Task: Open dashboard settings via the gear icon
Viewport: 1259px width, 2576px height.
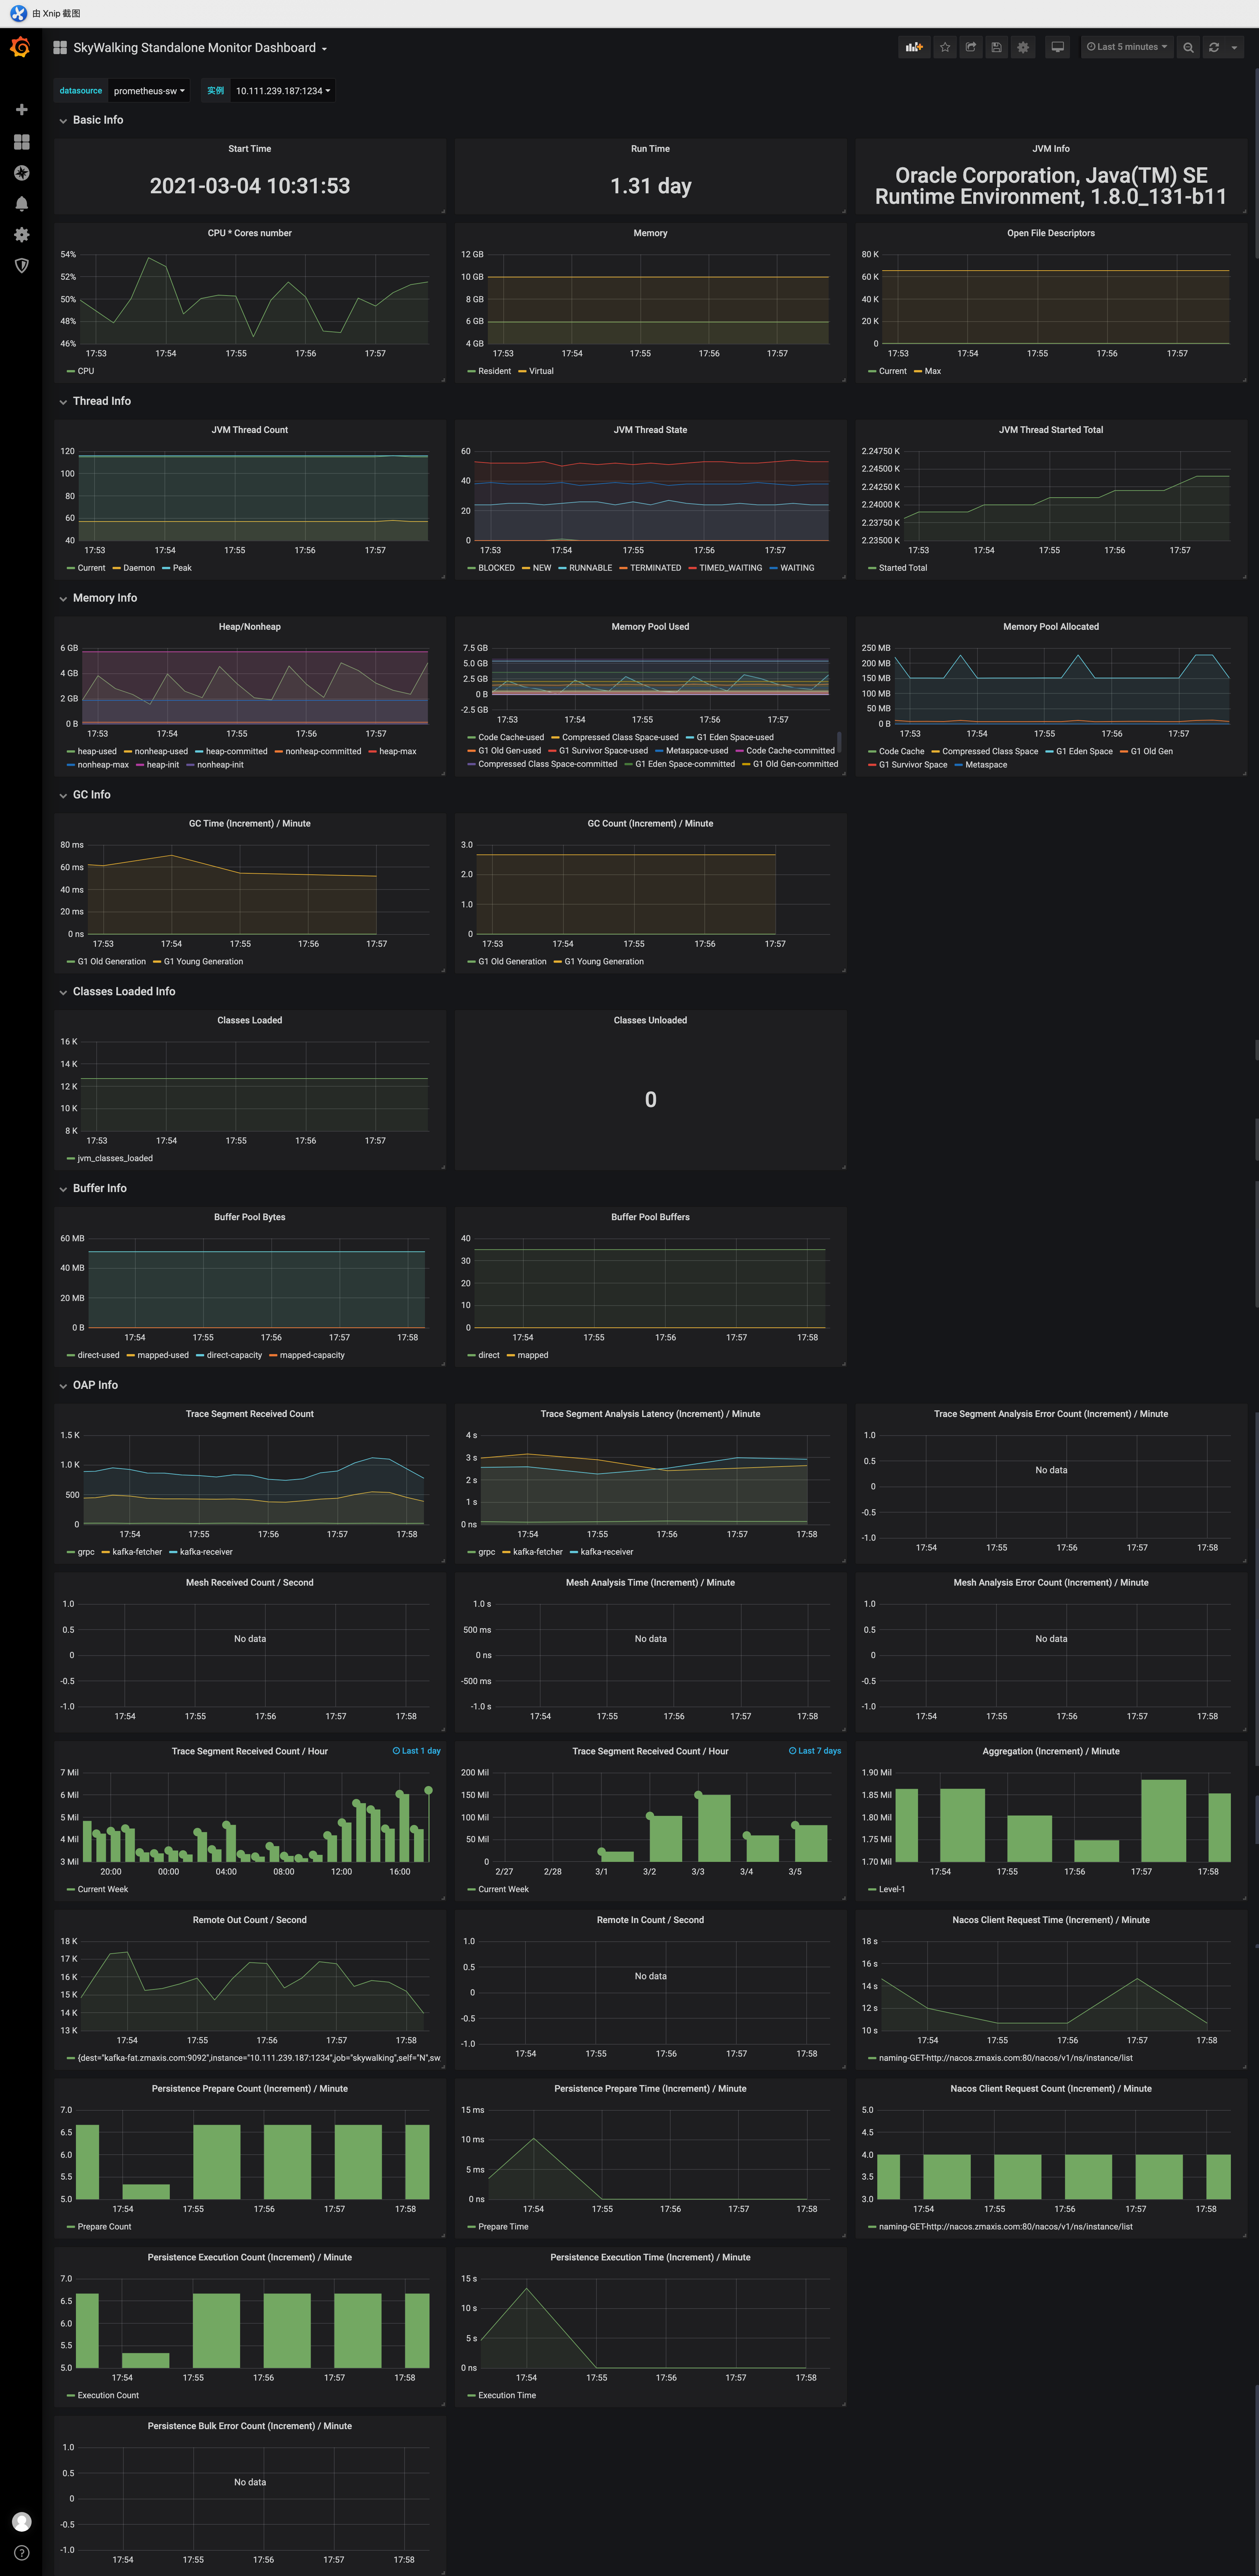Action: click(1022, 47)
